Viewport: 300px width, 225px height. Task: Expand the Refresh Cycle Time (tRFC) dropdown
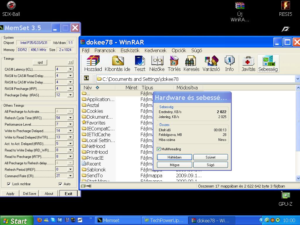coord(70,118)
